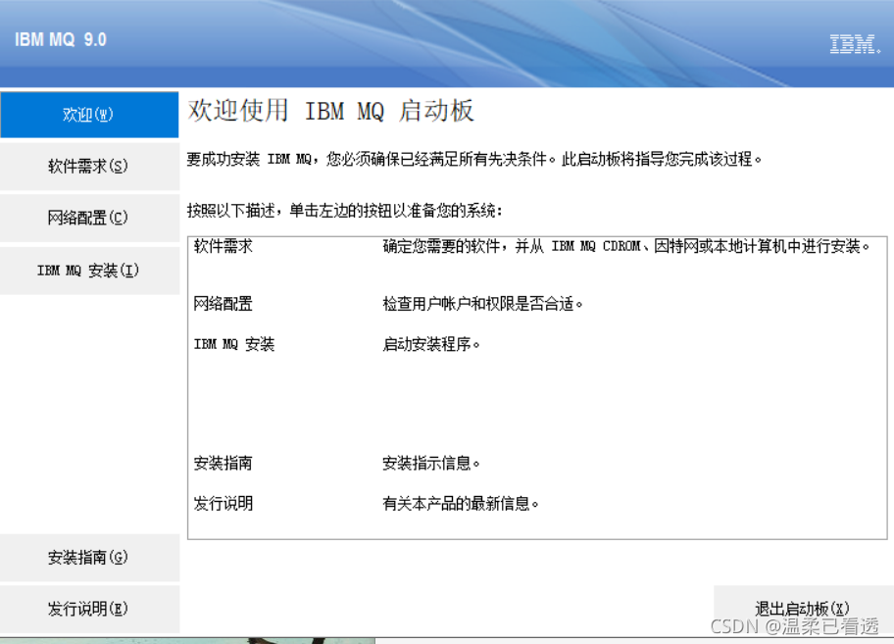Click the text 启动安装程序。
Screen dimensions: 894x644
point(431,344)
